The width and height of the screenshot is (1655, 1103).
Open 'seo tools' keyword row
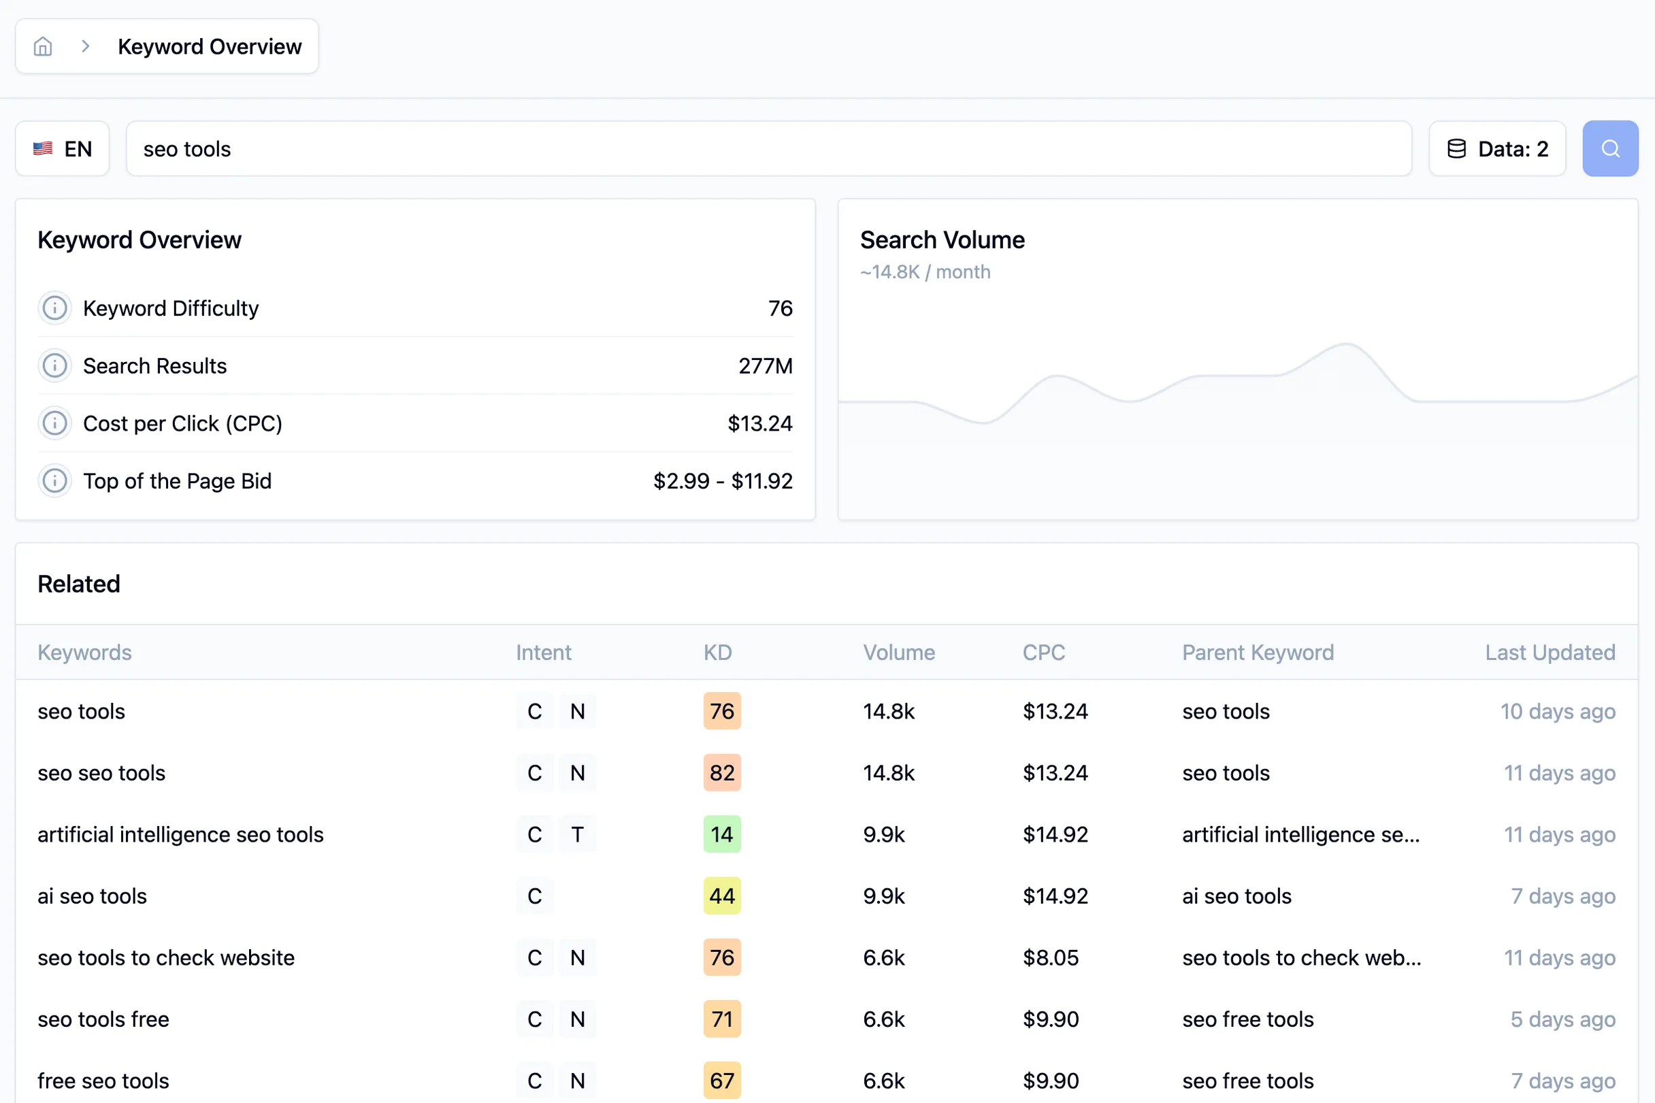[x=827, y=711]
